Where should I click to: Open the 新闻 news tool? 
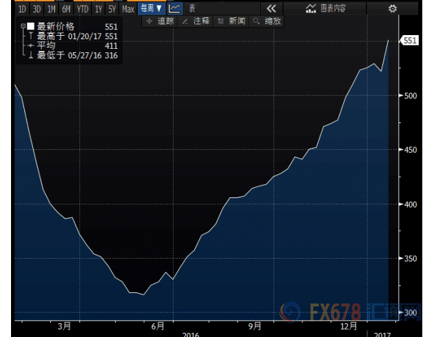[232, 21]
